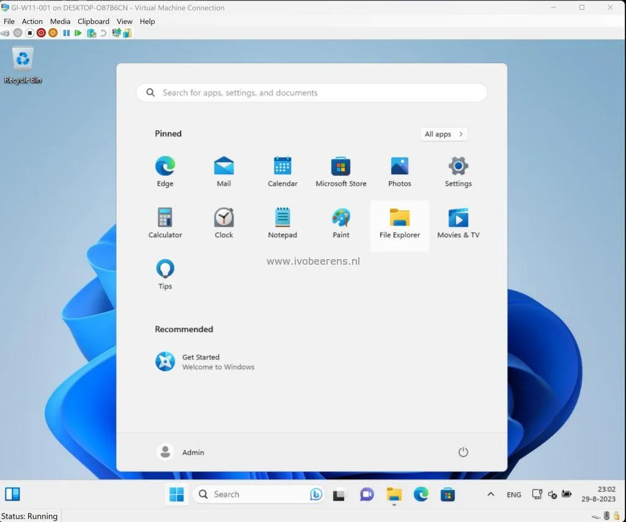Pause the virtual machine
The height and width of the screenshot is (522, 626).
66,33
